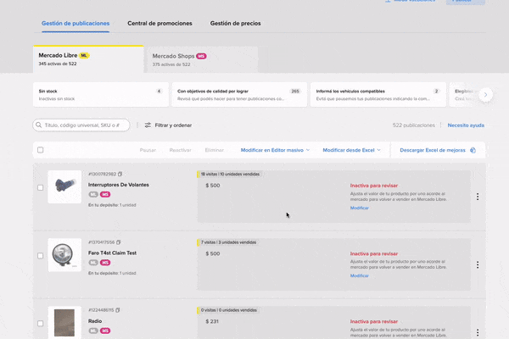Click ML badge under Radio listing

click(93, 331)
